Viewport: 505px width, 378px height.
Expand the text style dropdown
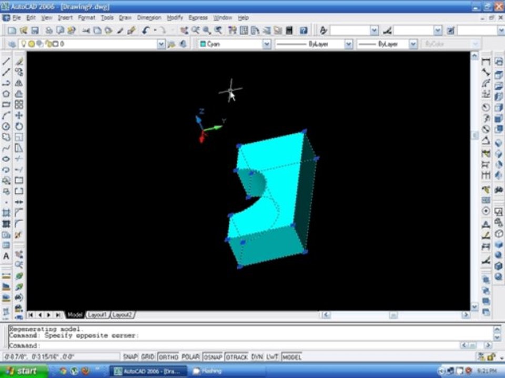click(x=374, y=30)
